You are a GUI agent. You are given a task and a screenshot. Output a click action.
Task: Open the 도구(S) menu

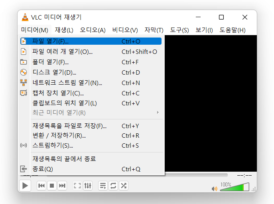pyautogui.click(x=179, y=30)
